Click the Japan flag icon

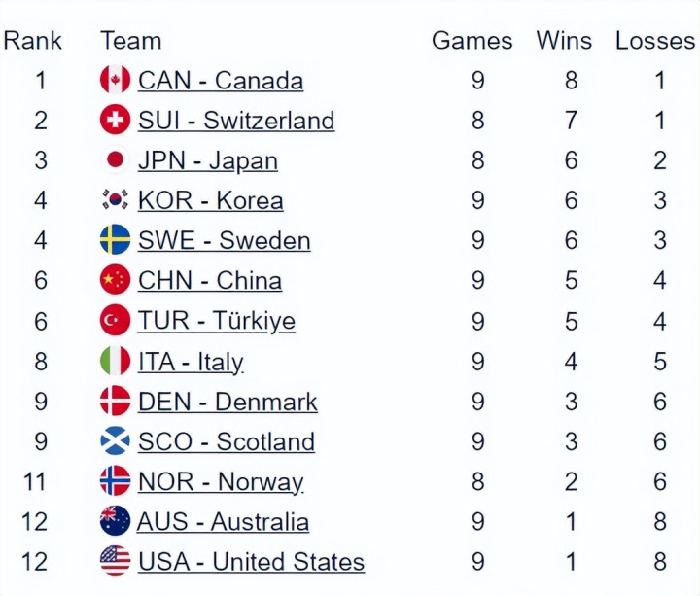pos(115,159)
